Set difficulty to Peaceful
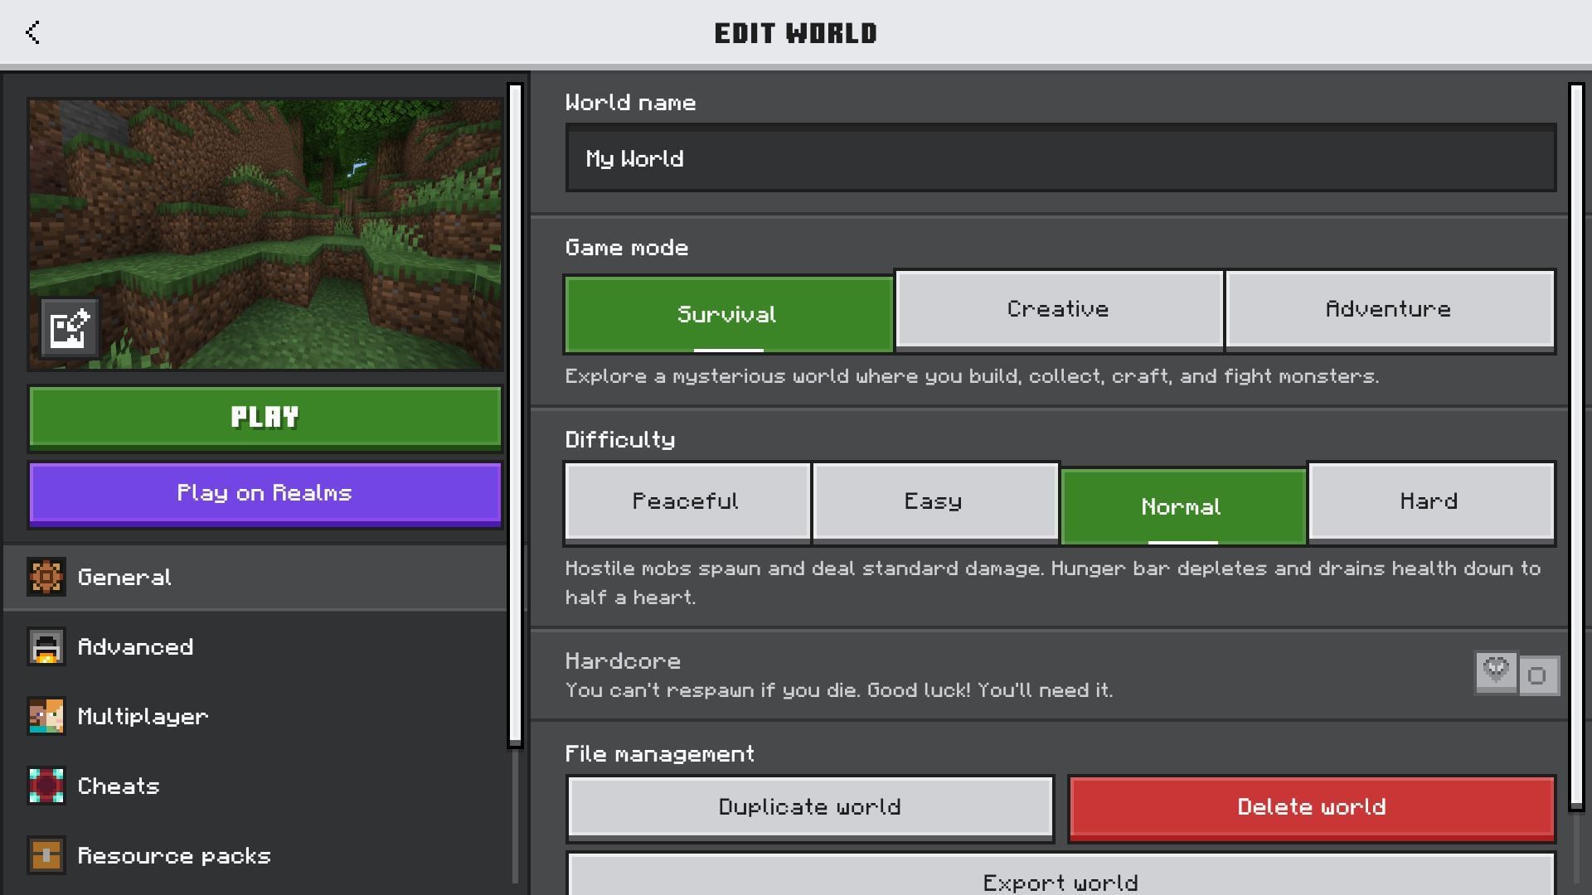The width and height of the screenshot is (1592, 895). point(686,501)
